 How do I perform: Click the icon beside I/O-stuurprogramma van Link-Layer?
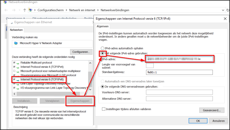coord(18,88)
